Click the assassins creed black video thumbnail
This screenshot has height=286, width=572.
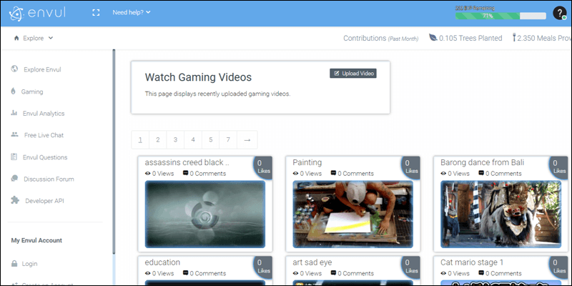(x=205, y=214)
